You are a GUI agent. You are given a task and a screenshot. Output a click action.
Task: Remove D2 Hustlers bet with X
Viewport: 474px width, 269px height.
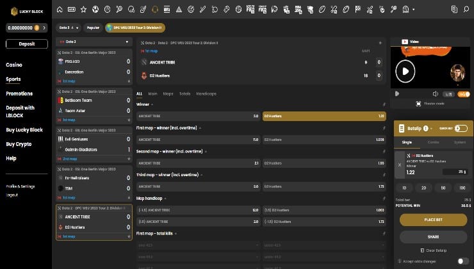[x=400, y=165]
